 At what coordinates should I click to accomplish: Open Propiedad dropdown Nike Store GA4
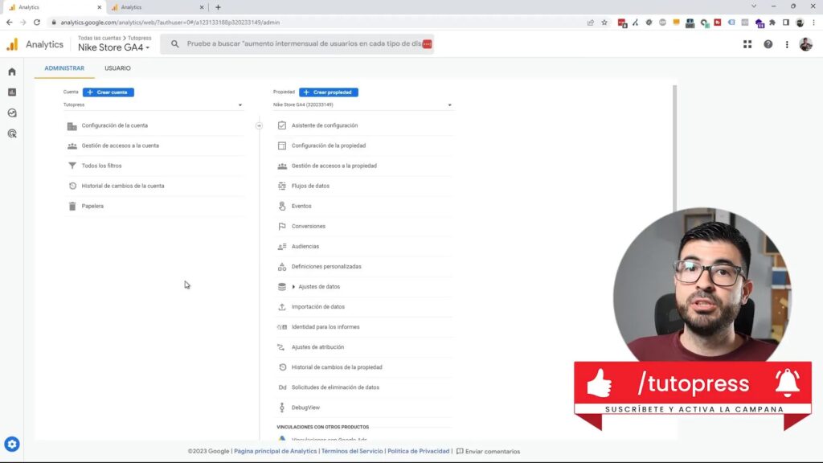(362, 105)
